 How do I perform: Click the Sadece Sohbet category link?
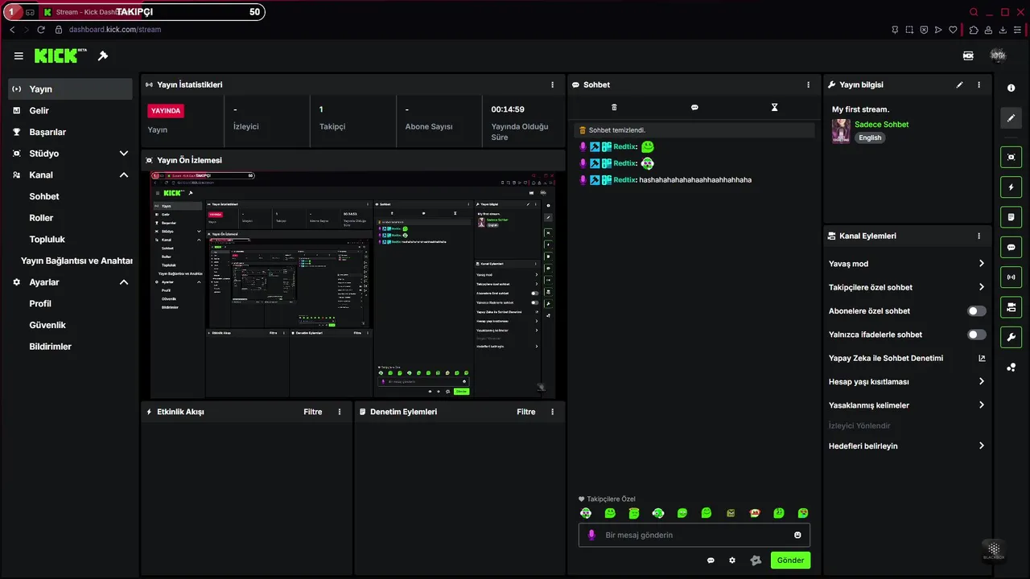click(x=882, y=125)
